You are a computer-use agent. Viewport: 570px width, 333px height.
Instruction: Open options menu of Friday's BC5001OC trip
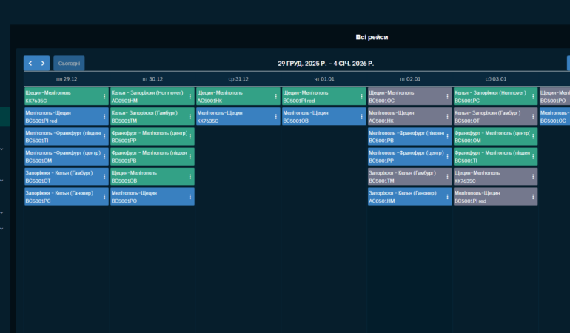click(x=446, y=96)
